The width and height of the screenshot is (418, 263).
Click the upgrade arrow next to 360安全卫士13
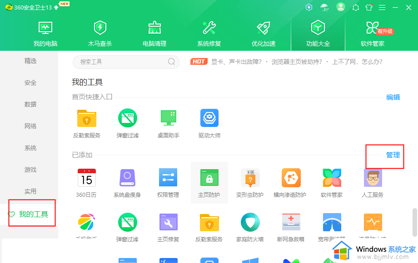pos(56,7)
